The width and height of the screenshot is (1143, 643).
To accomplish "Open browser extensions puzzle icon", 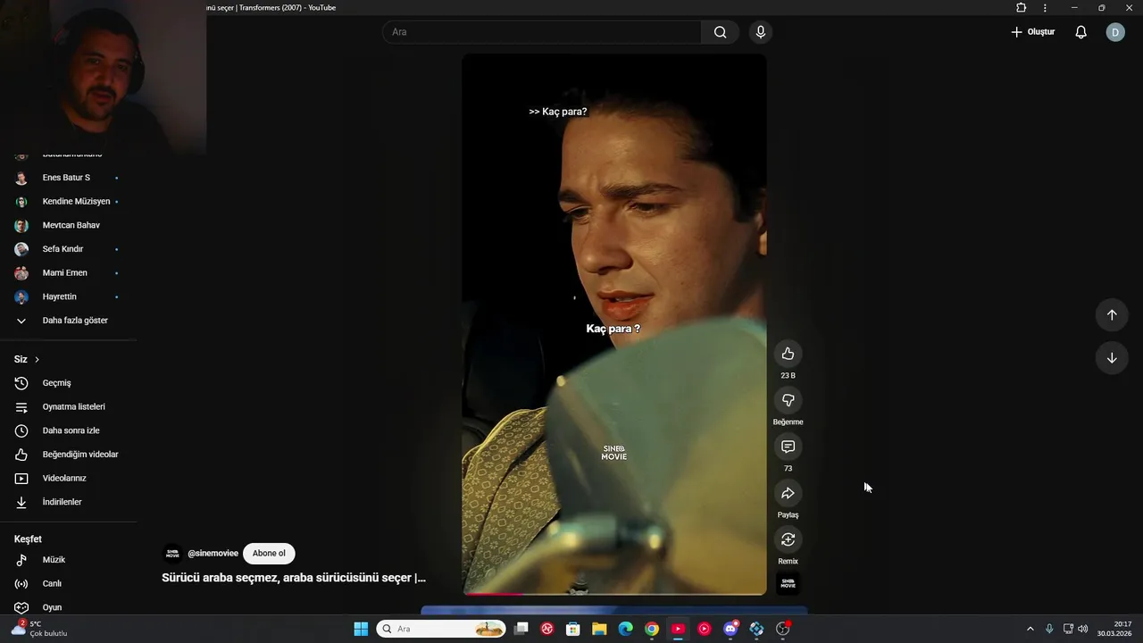I will pyautogui.click(x=1022, y=8).
